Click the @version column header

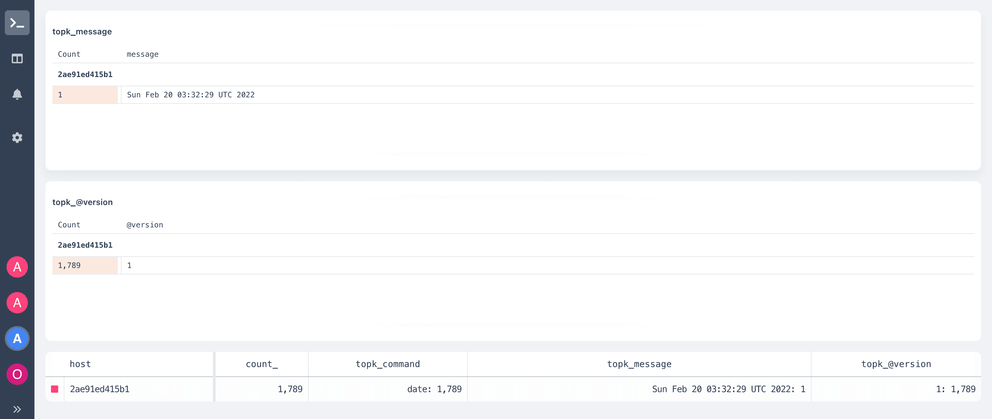(x=145, y=225)
